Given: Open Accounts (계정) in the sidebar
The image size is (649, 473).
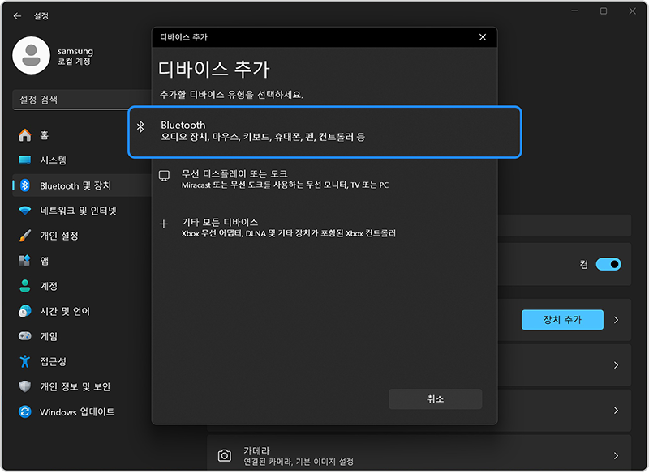Looking at the screenshot, I should 82,286.
